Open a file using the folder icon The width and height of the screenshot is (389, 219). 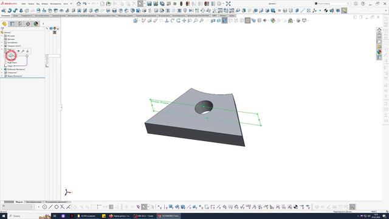(x=108, y=4)
